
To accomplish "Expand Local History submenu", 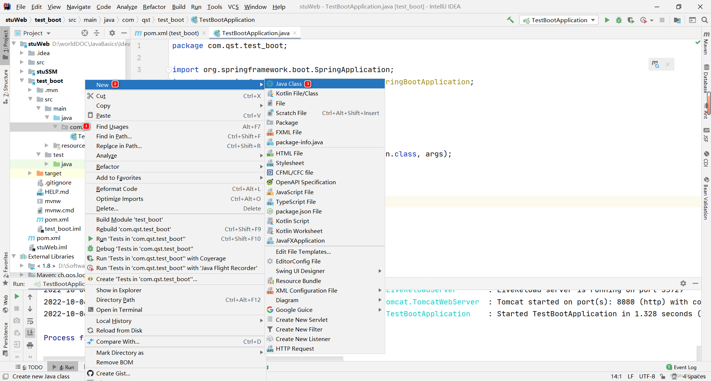I will click(x=175, y=321).
